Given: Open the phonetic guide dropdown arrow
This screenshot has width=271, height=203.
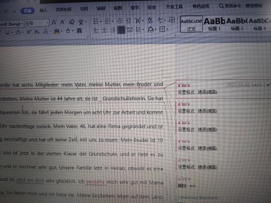Looking at the screenshot, I should click(x=86, y=22).
